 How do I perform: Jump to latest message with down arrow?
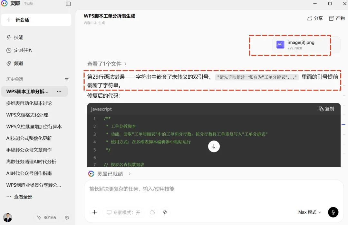click(x=214, y=146)
